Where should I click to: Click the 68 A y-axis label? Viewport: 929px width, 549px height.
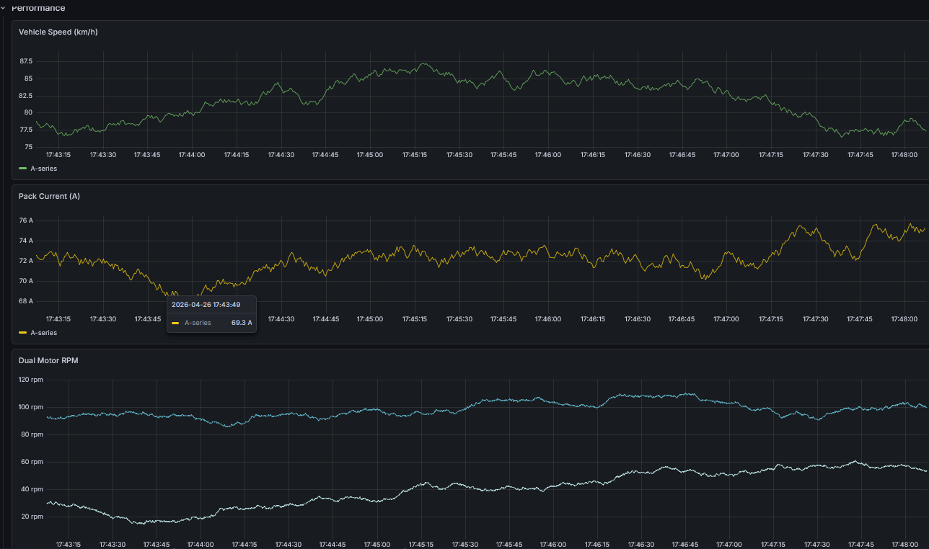(x=26, y=301)
